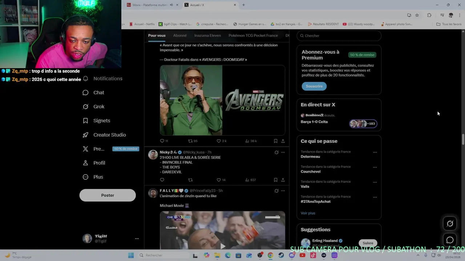Screen dimensions: 465x261
Task: Open options for #27AnsTopAchat trend
Action: tap(375, 197)
